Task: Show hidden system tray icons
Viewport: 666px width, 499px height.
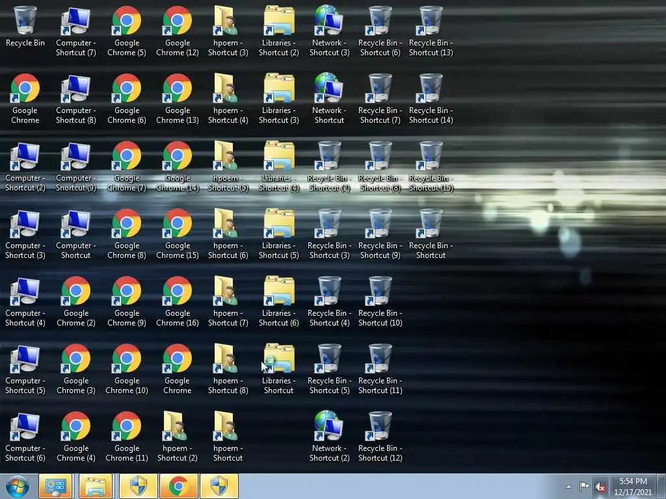Action: click(x=568, y=487)
